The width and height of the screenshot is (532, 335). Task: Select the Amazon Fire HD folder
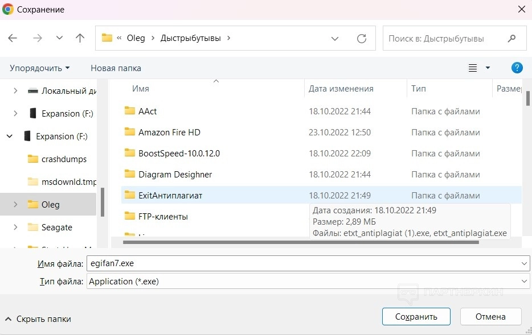click(169, 132)
